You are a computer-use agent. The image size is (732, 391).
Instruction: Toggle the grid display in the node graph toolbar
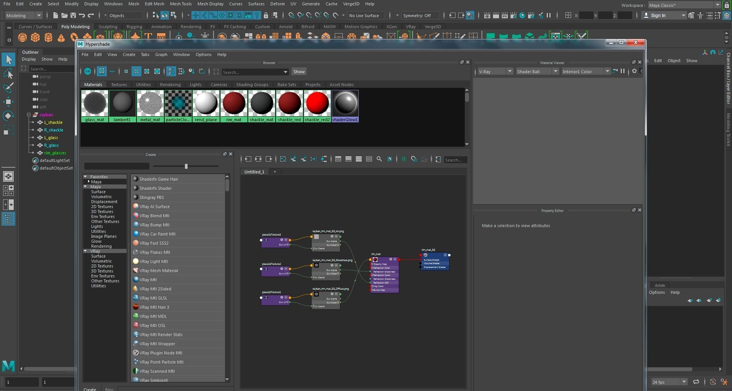tap(404, 159)
